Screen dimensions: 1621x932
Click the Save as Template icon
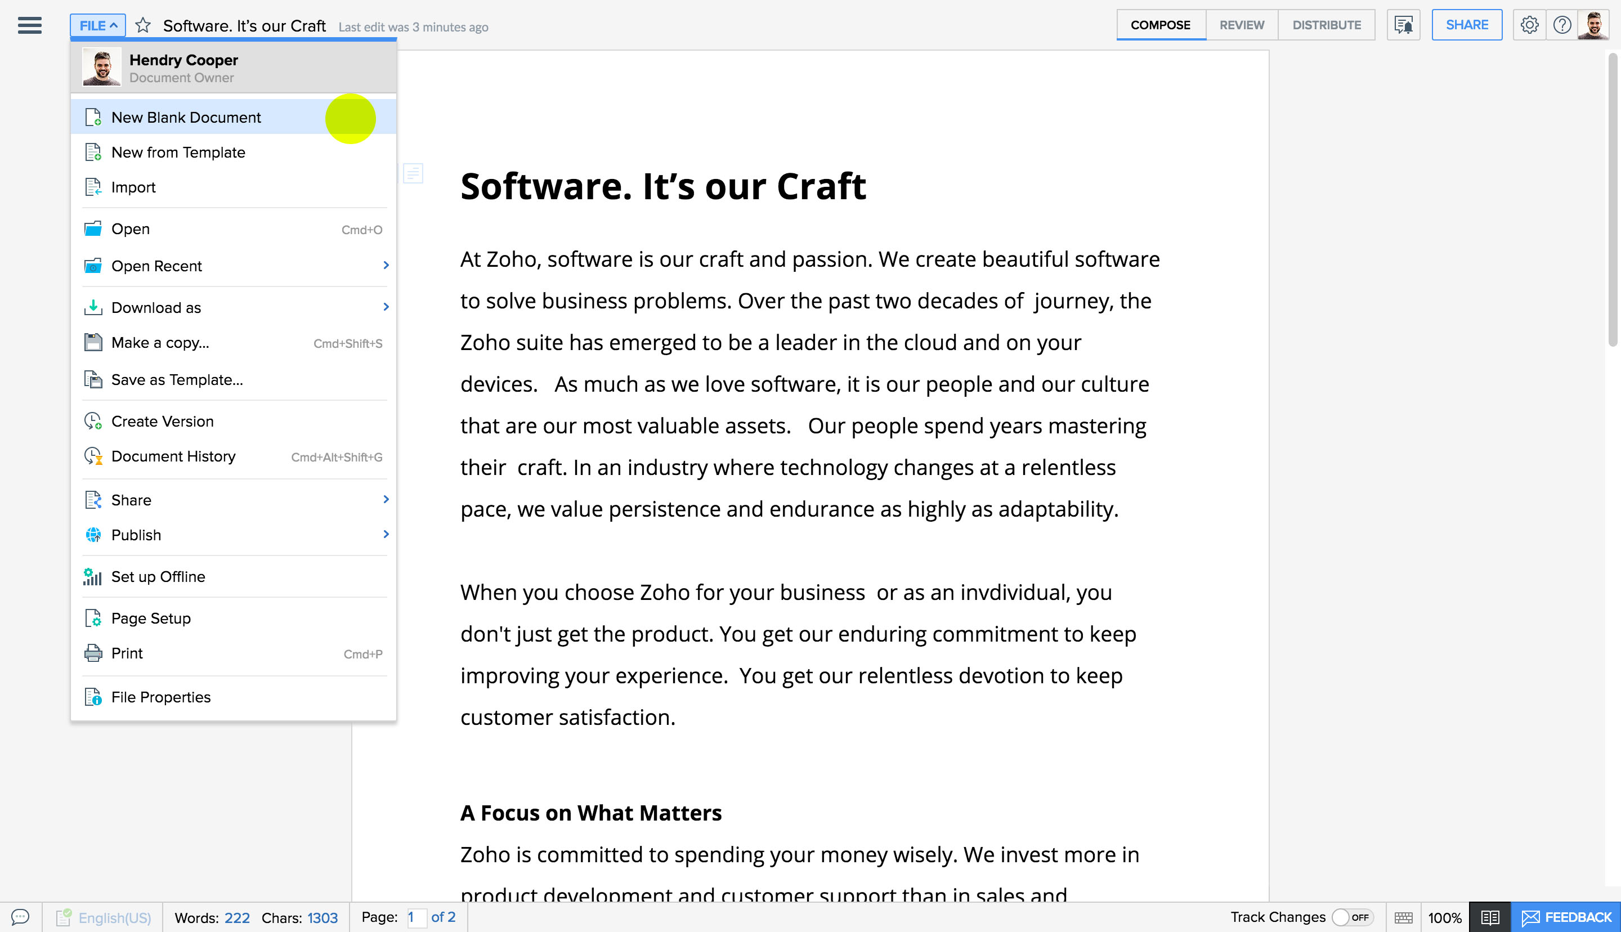click(92, 379)
